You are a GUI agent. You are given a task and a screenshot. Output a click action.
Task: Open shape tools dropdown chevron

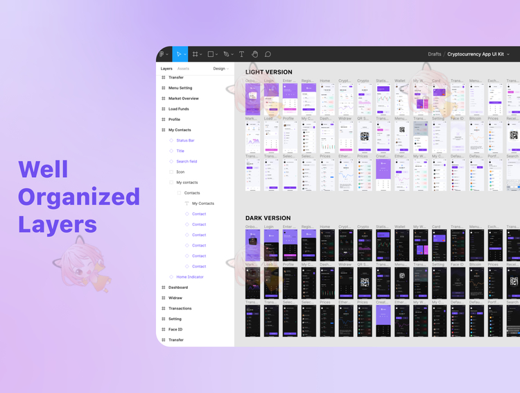[216, 54]
